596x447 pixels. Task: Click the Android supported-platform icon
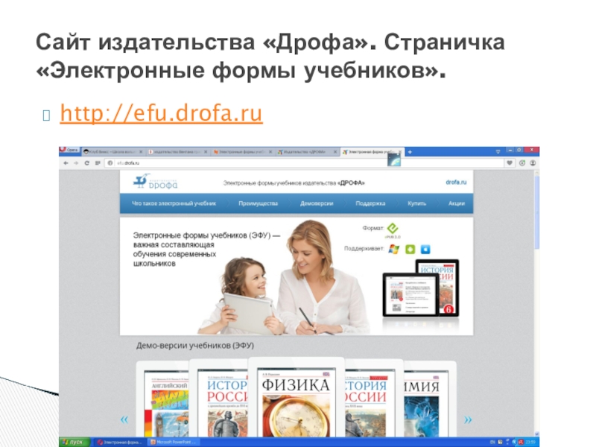(410, 250)
